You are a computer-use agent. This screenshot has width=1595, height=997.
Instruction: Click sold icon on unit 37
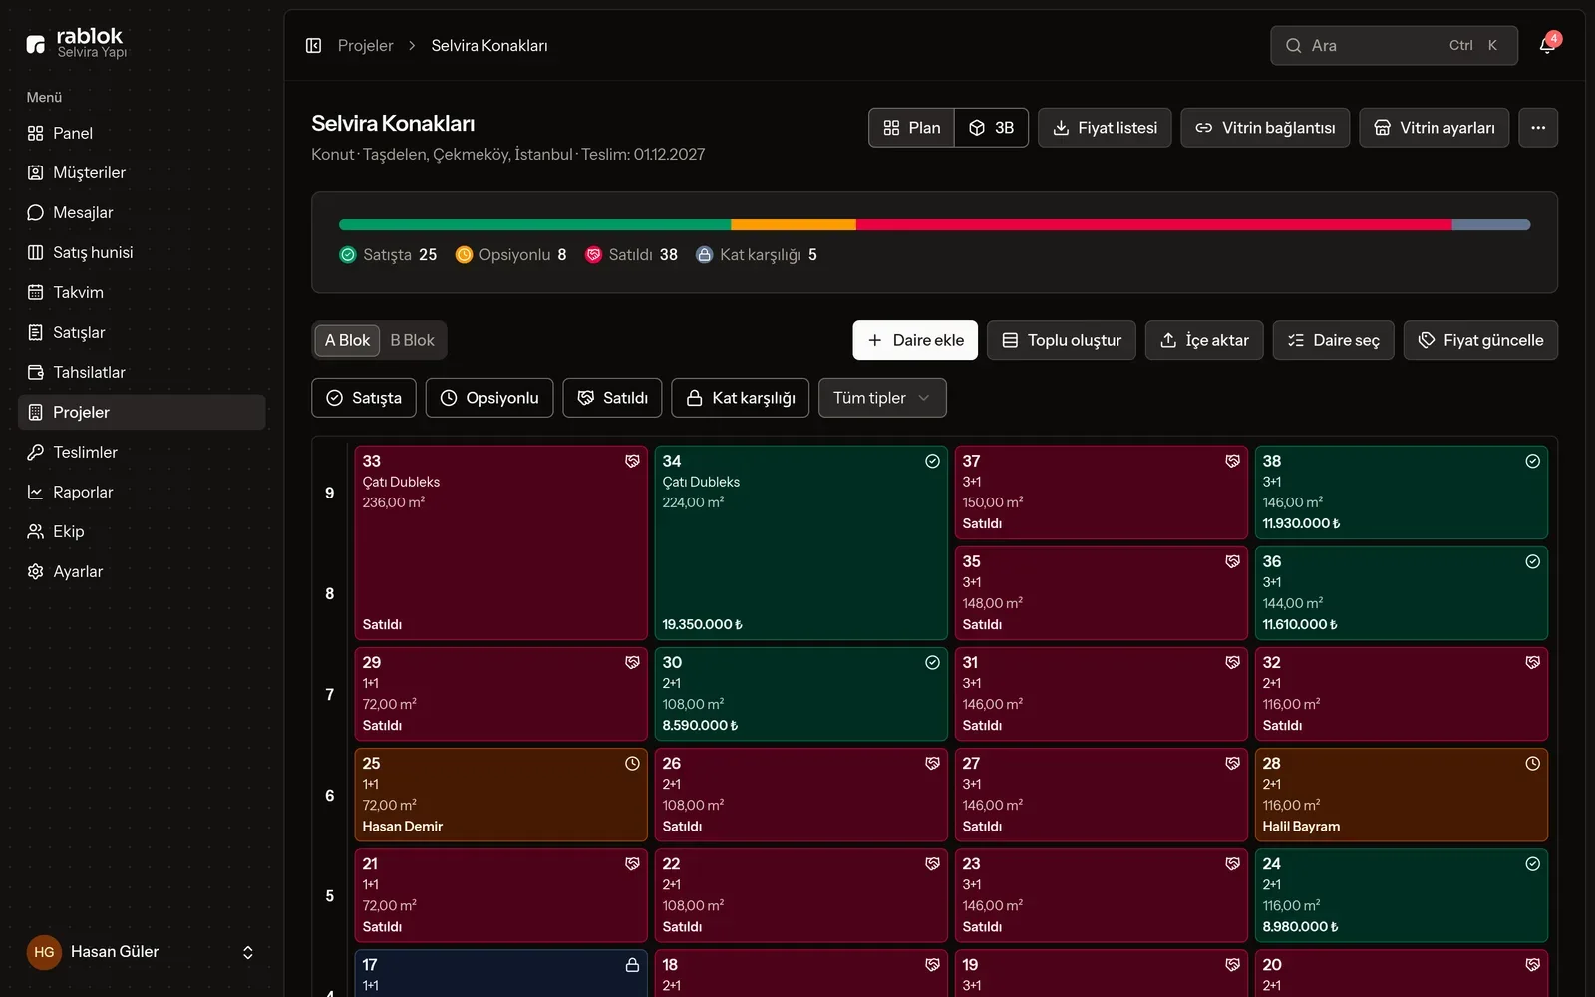point(1232,461)
